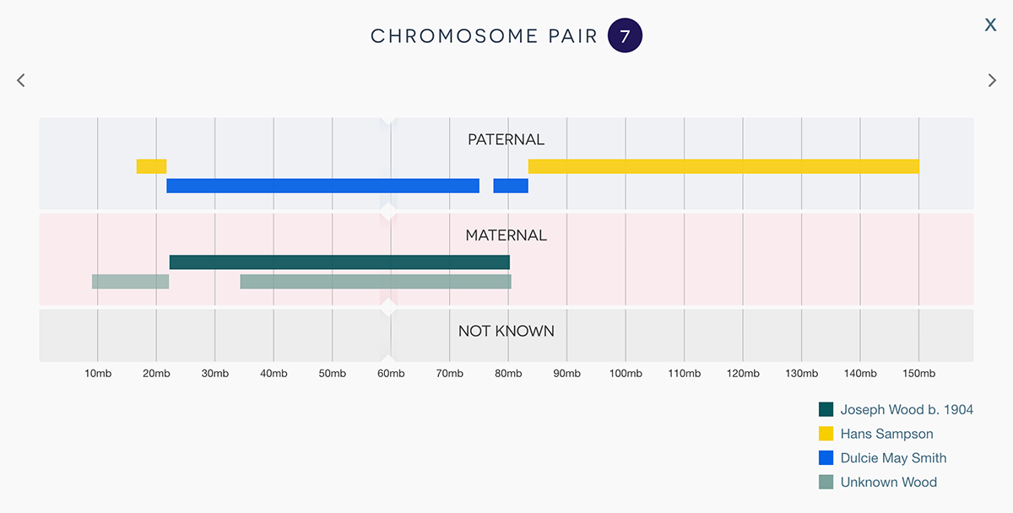Viewport: 1013px width, 513px height.
Task: Toggle visibility of Joseph Wood b. 1904 segments
Action: (x=907, y=409)
